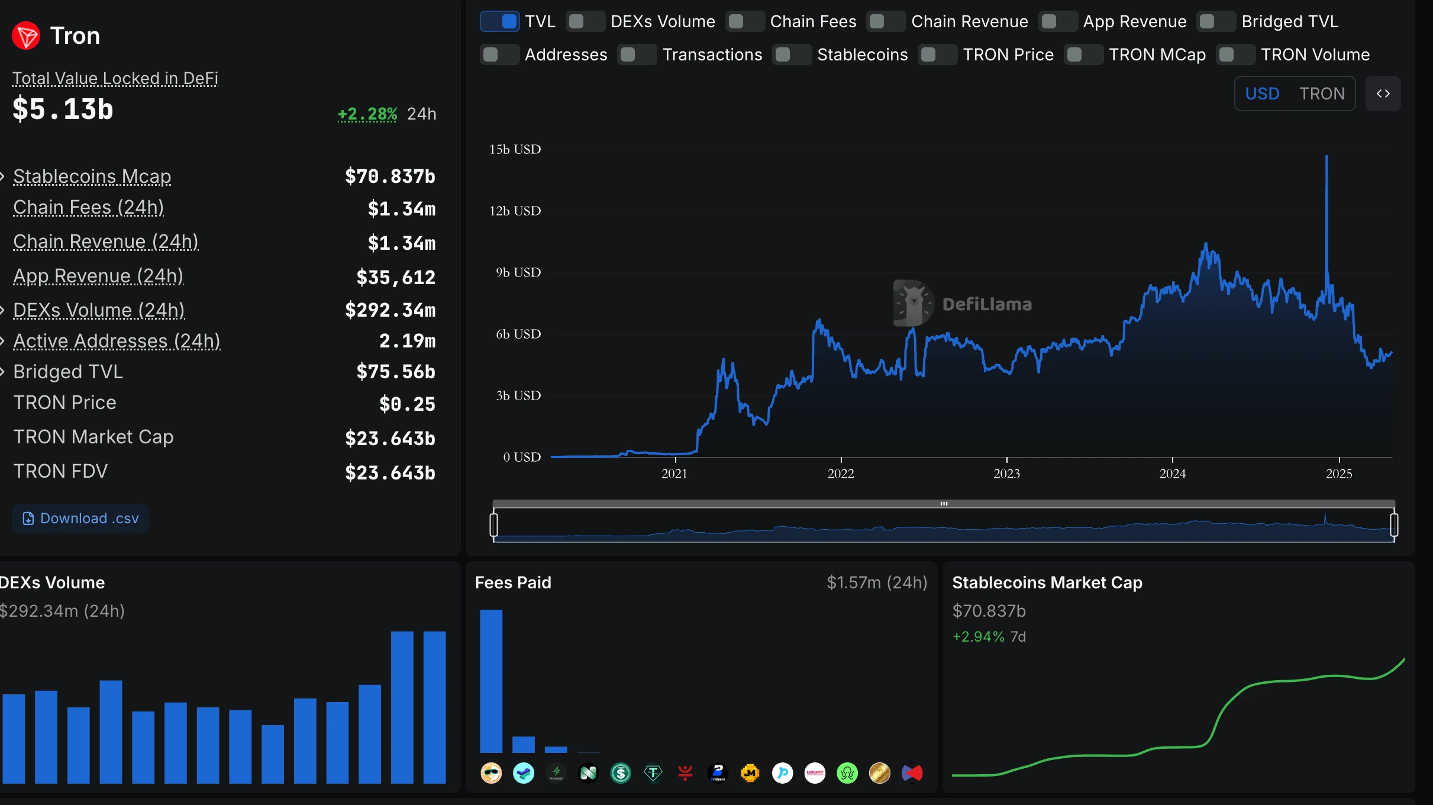Image resolution: width=1433 pixels, height=805 pixels.
Task: Click the tallest Fees Paid bar
Action: (491, 681)
